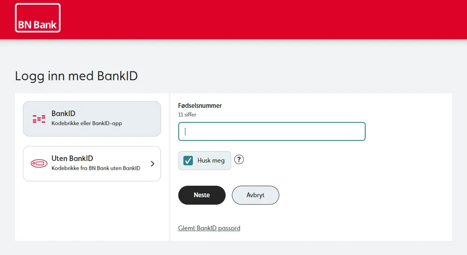
Task: Click the red code device icon
Action: click(39, 164)
